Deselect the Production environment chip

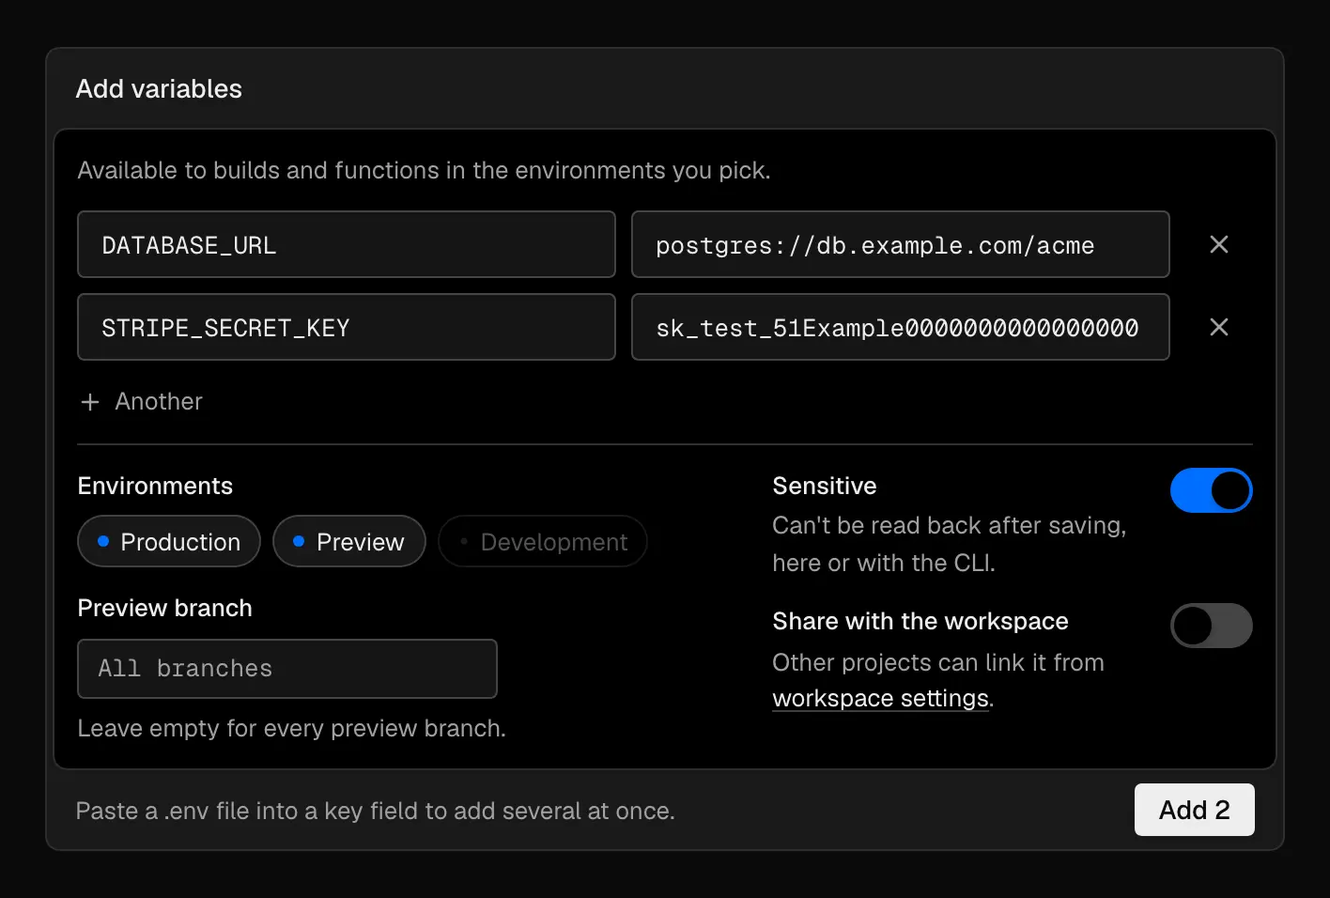point(169,541)
